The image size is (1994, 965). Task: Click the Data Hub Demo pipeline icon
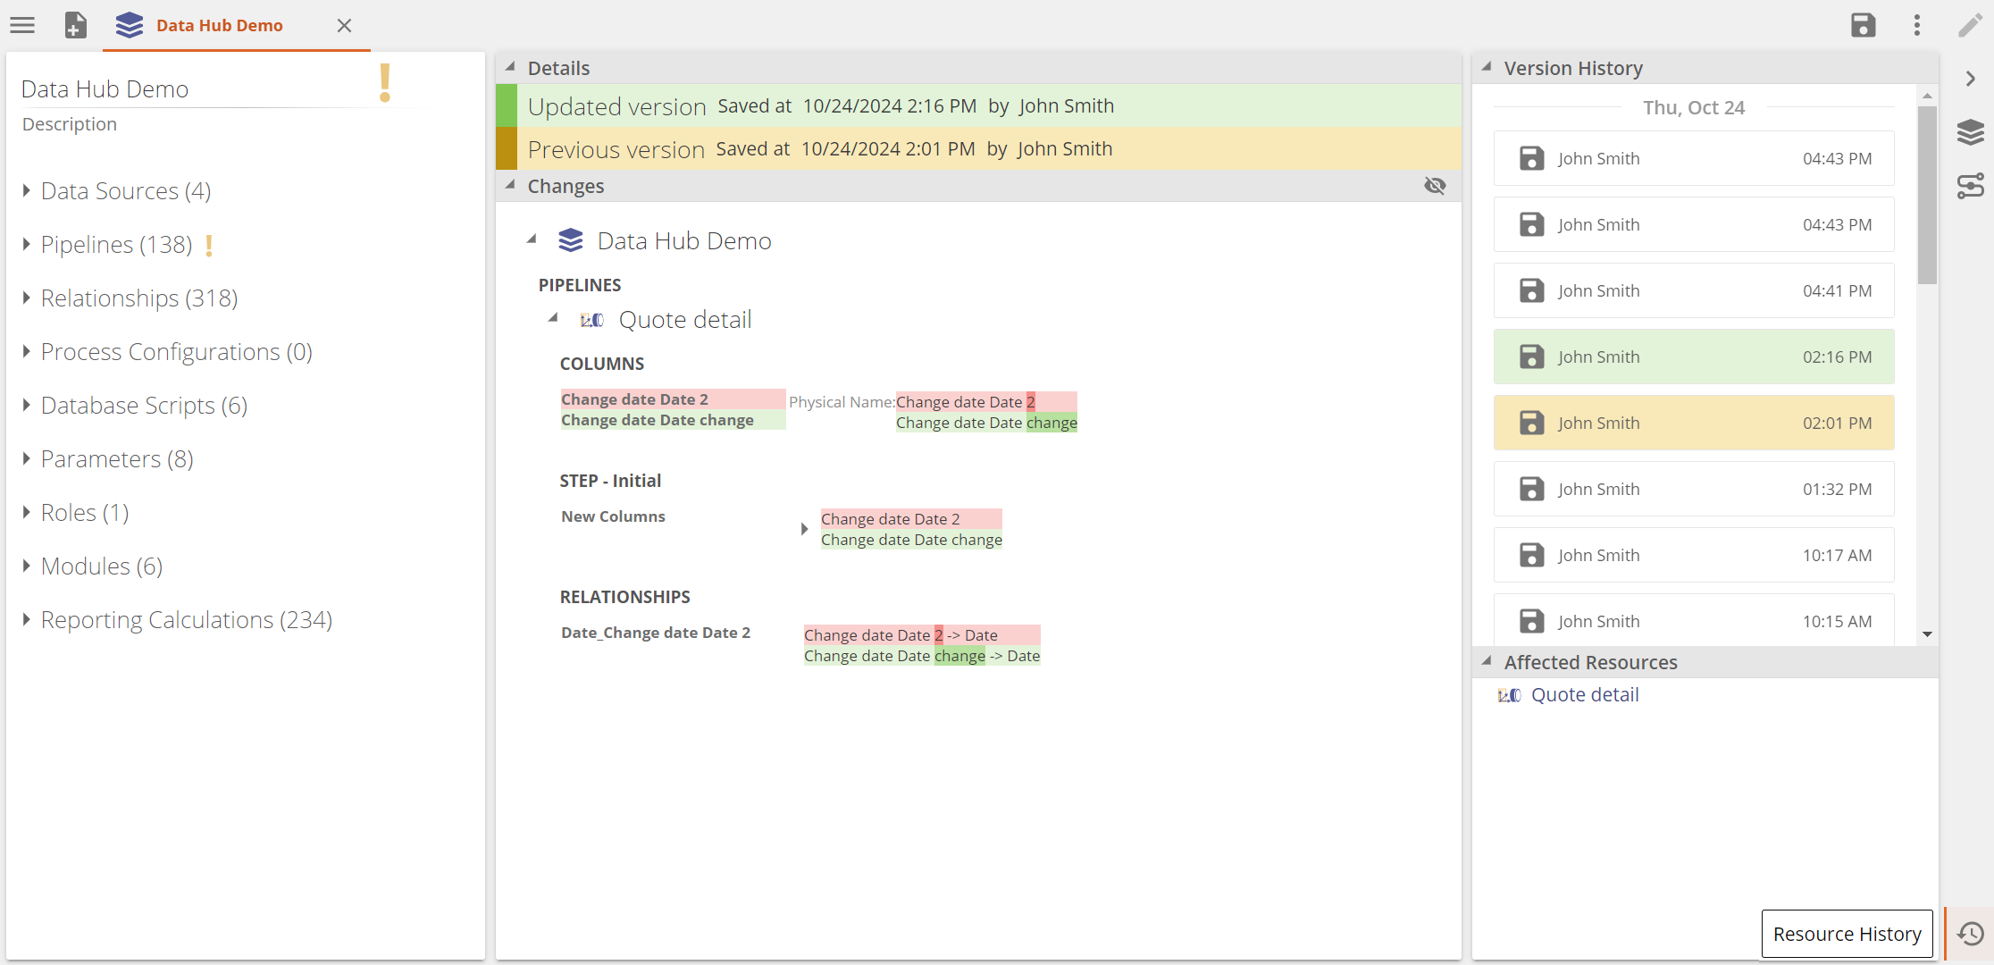[574, 239]
